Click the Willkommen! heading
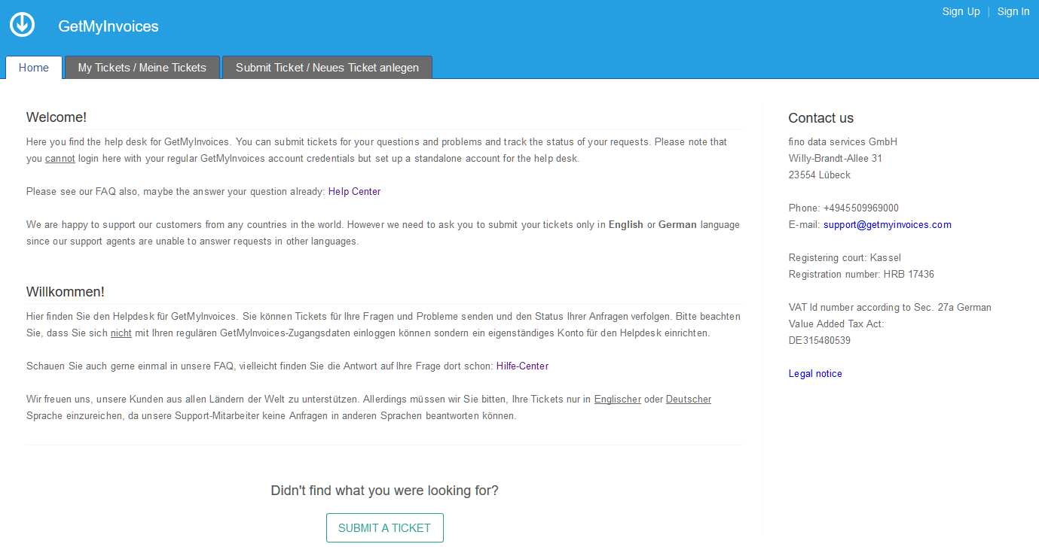 (x=65, y=292)
